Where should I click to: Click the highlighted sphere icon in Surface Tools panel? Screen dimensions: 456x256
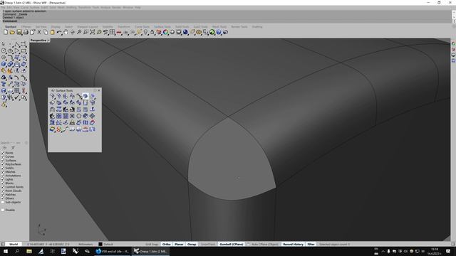85,96
